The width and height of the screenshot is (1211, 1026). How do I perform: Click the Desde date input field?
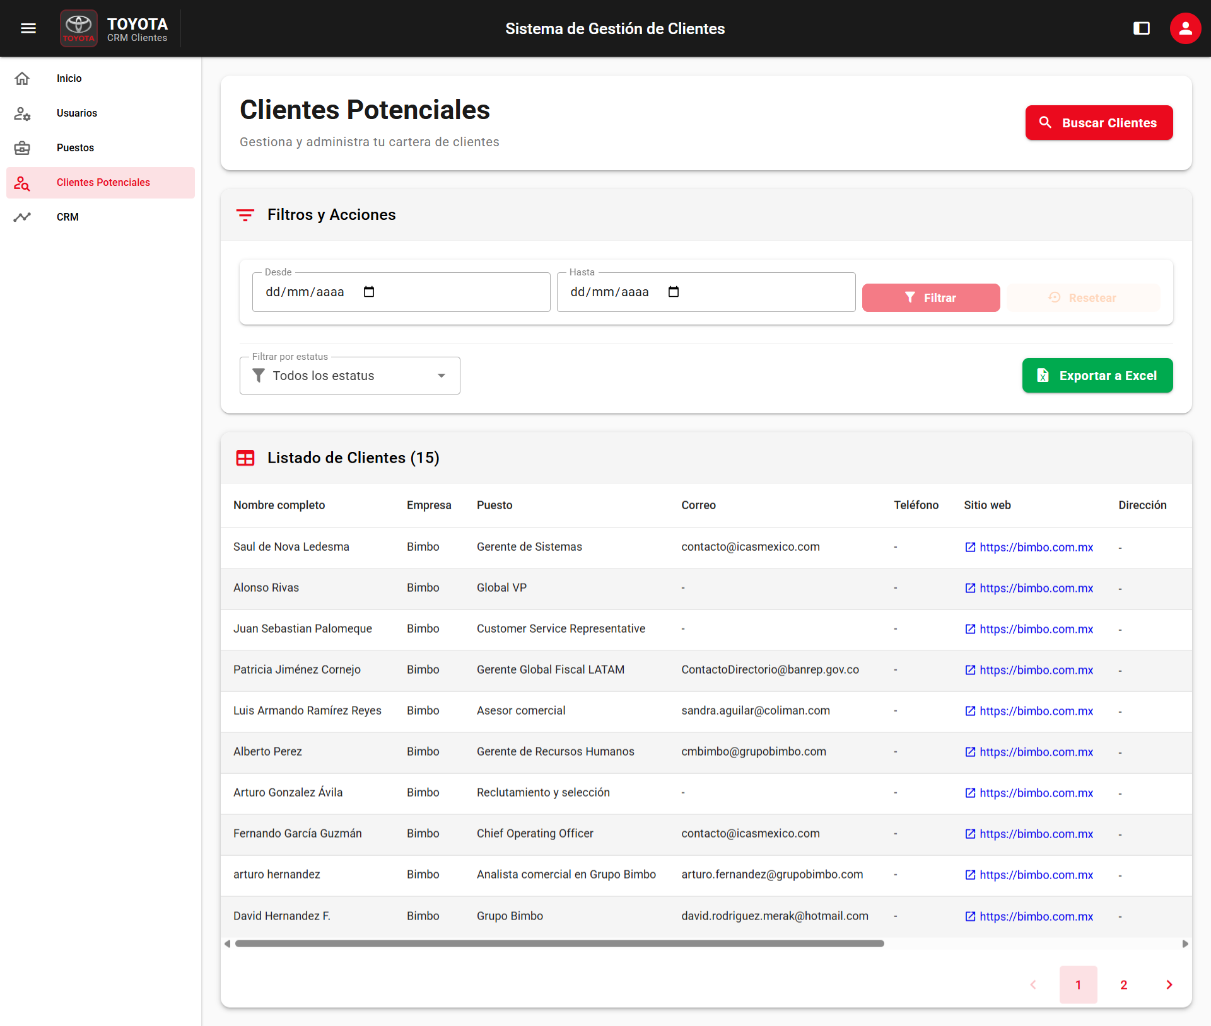305,292
